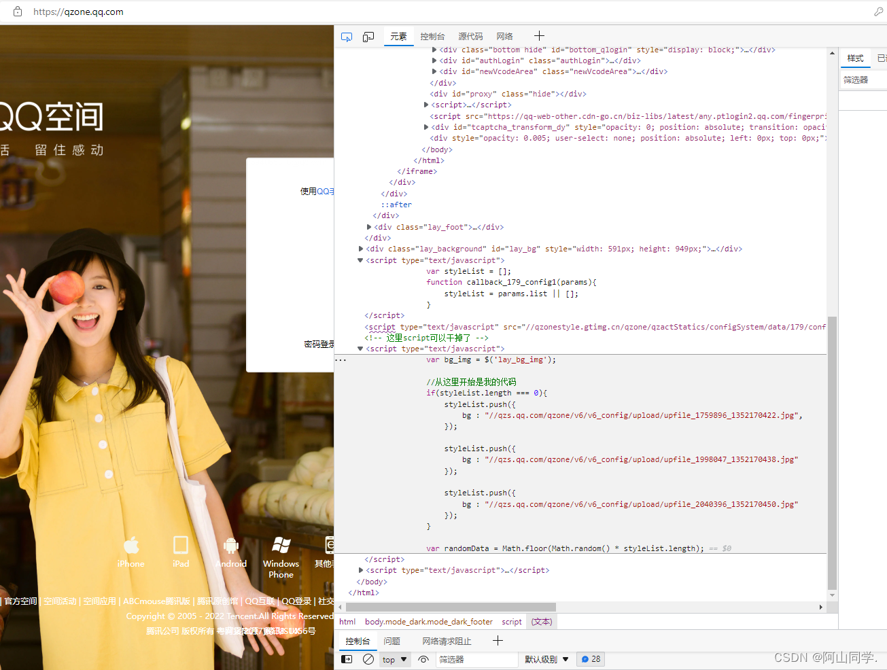Viewport: 887px width, 670px height.
Task: Select script in the breadcrumb bar
Action: pyautogui.click(x=512, y=622)
